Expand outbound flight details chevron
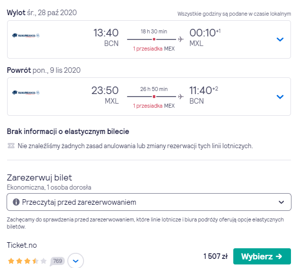 point(280,39)
